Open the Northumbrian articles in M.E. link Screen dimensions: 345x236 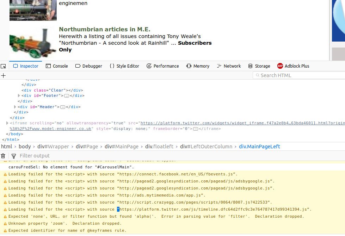105,29
